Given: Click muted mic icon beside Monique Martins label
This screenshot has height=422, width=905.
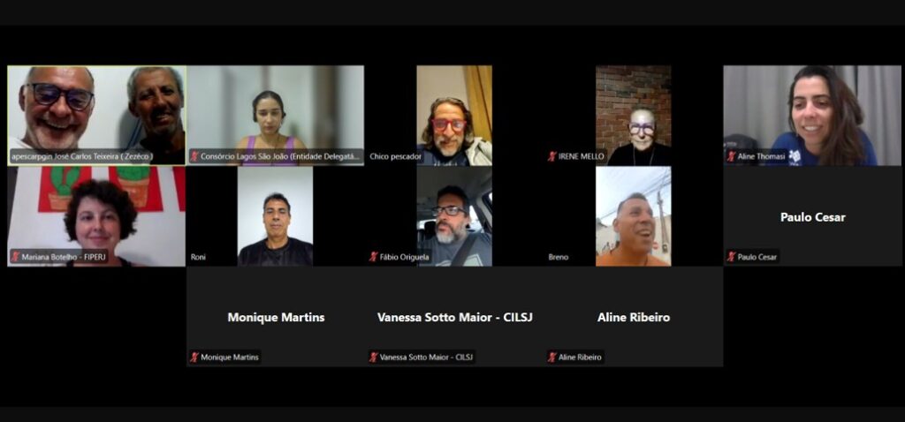Looking at the screenshot, I should click(194, 358).
